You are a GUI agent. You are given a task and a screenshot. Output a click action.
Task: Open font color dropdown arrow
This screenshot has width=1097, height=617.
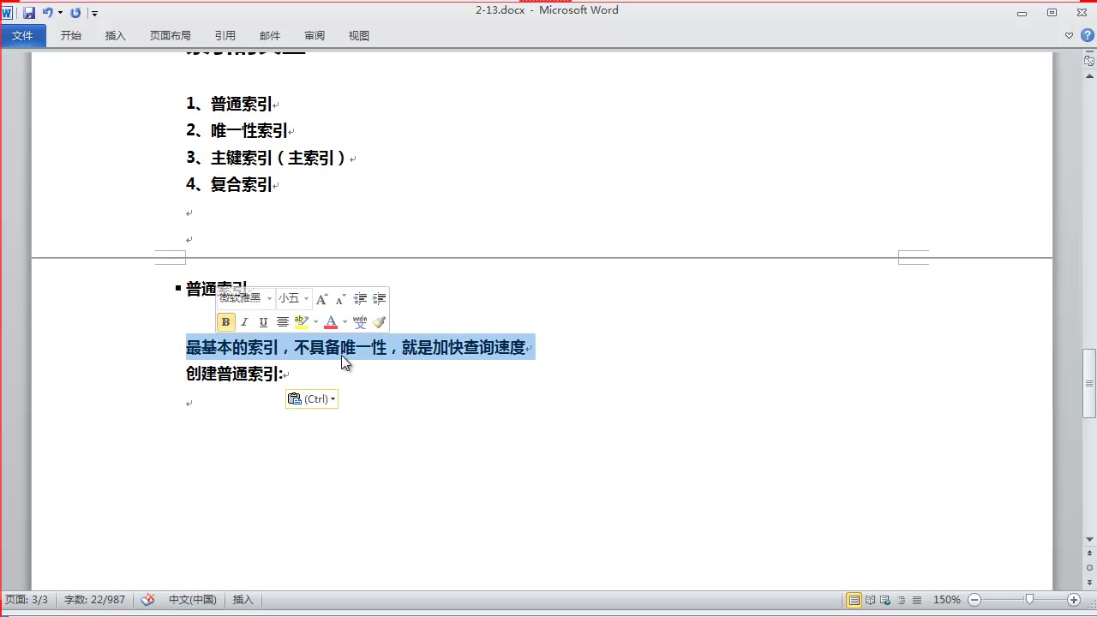(x=345, y=322)
